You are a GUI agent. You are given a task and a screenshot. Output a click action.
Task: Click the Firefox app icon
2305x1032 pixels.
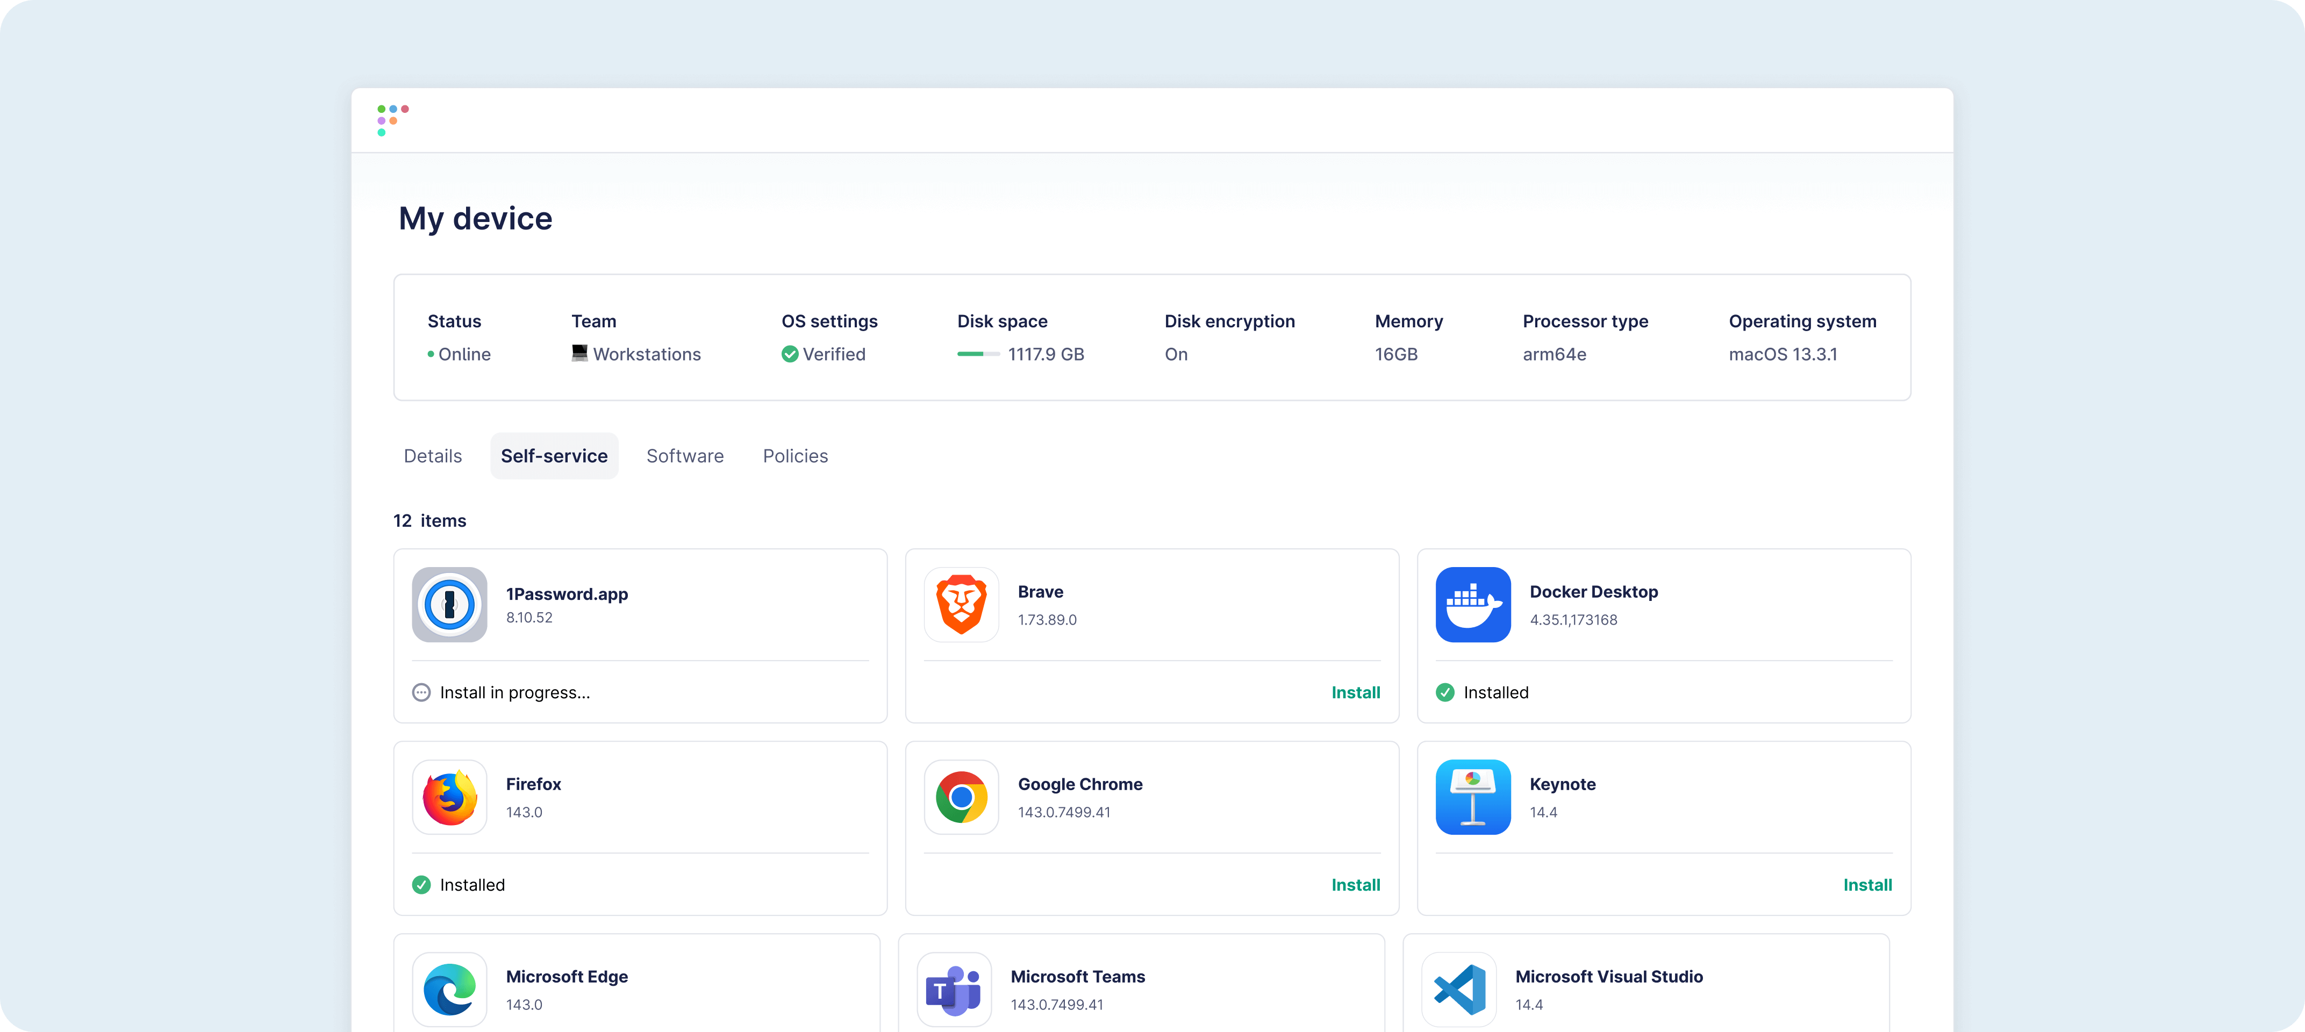click(449, 797)
